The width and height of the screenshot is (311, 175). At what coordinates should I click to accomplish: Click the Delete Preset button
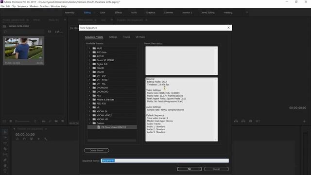coord(97,150)
